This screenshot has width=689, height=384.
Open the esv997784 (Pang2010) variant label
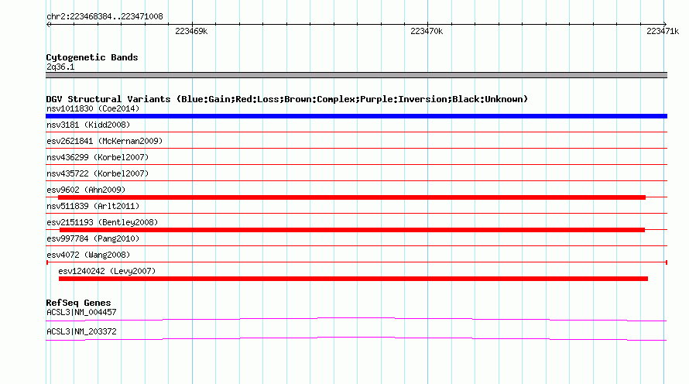coord(93,238)
